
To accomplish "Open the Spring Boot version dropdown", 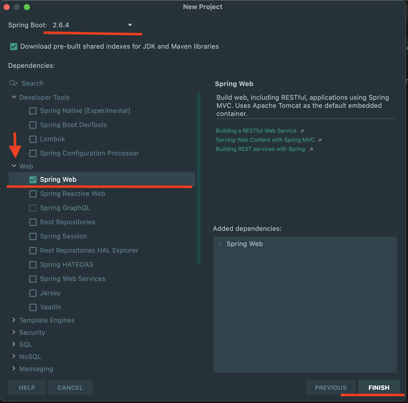I will pos(92,25).
